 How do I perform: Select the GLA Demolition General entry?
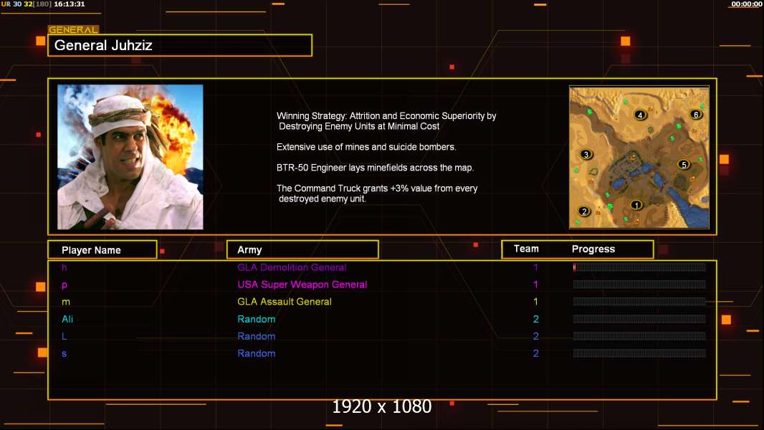pos(292,267)
